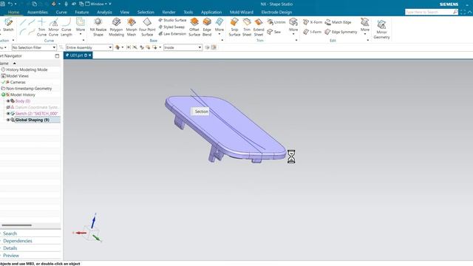Click the Law Extension tool
This screenshot has height=266, width=473.
pos(172,34)
